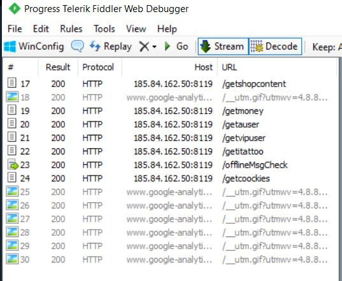The height and width of the screenshot is (281, 342).
Task: Click the utm.gif URL of session 25
Action: click(275, 192)
